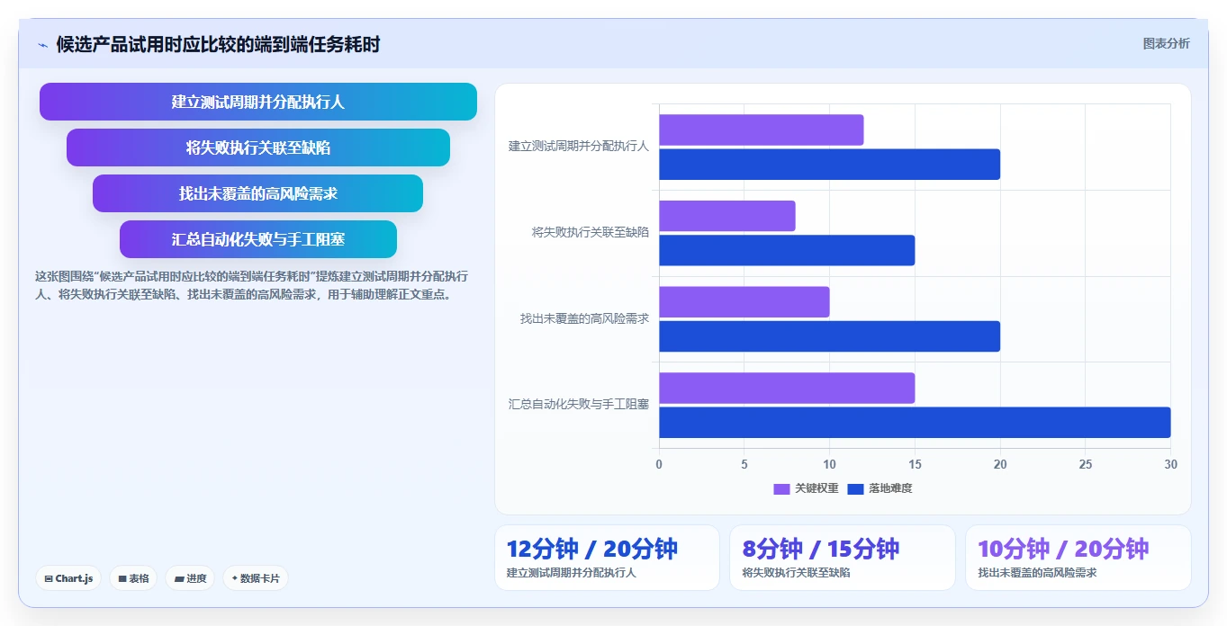Click blue bar for 建立测试周期并分配执行人
This screenshot has width=1227, height=626.
coord(830,164)
